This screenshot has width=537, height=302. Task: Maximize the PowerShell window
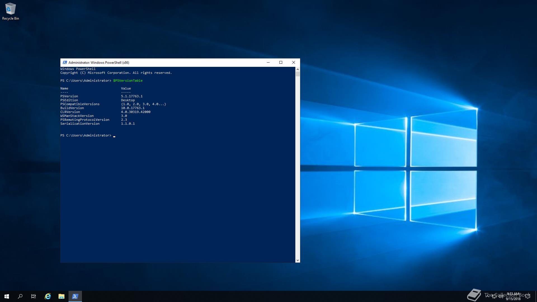(281, 62)
